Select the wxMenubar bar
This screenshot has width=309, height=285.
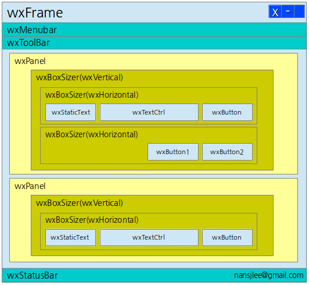coord(154,30)
